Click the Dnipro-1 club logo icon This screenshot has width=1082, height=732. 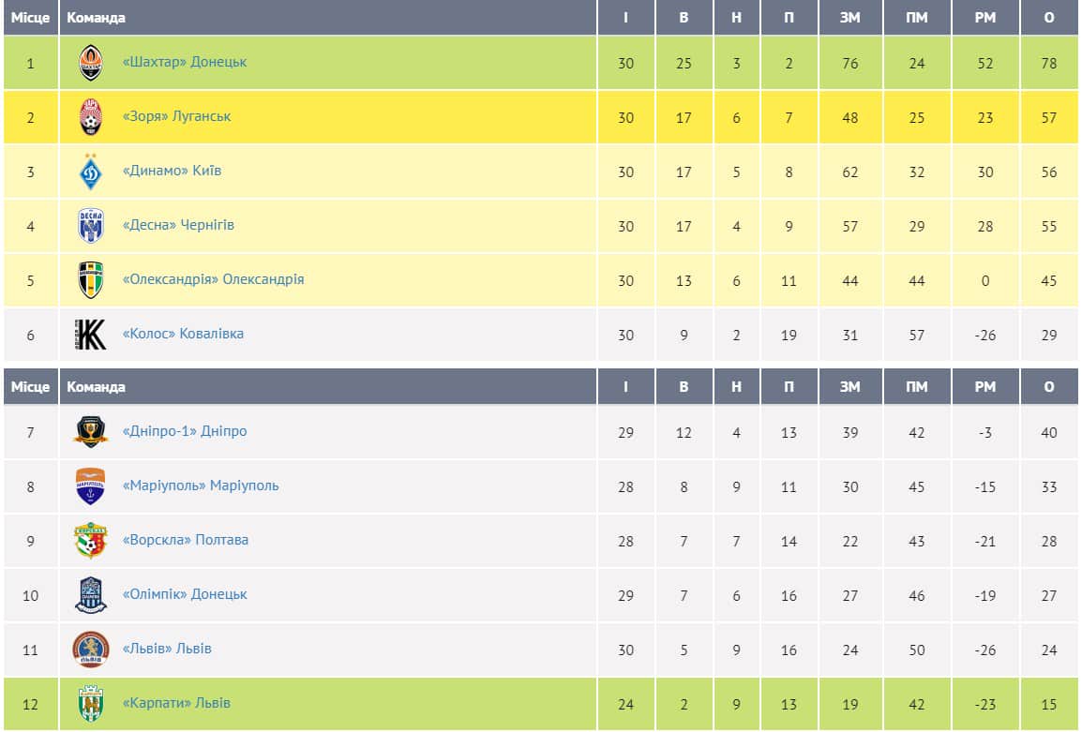coord(91,432)
